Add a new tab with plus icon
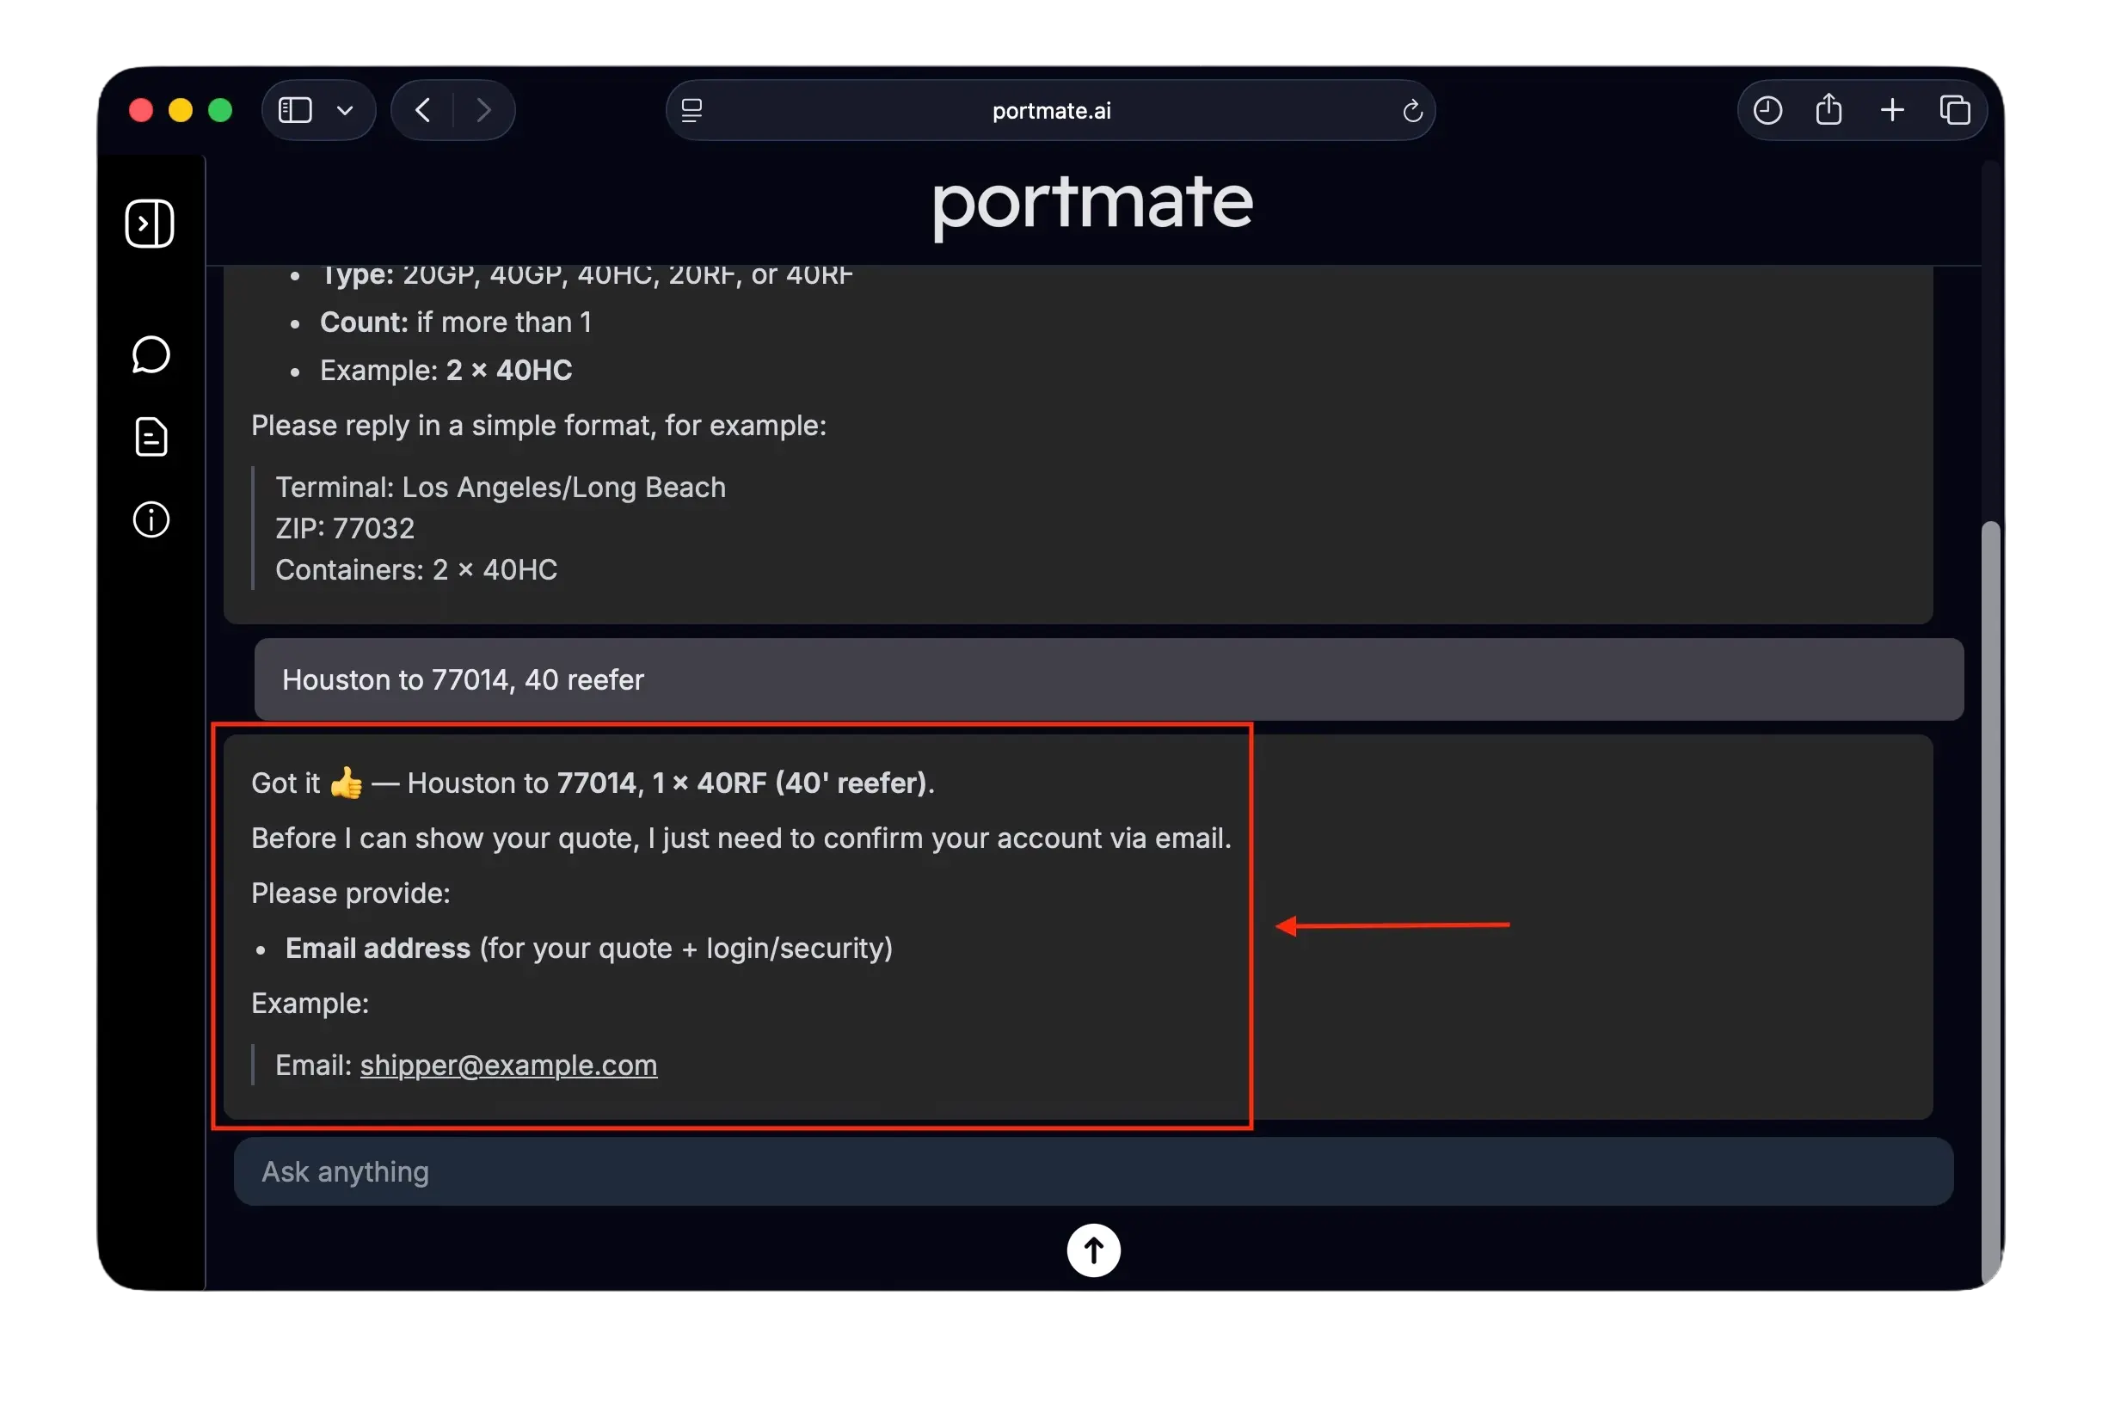This screenshot has height=1419, width=2102. (1892, 110)
